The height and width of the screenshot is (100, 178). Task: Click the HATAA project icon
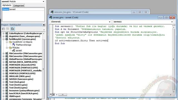point(7,62)
